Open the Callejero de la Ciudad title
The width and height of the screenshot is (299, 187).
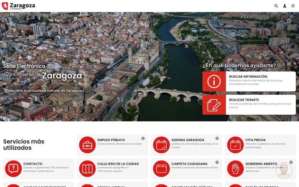(118, 164)
